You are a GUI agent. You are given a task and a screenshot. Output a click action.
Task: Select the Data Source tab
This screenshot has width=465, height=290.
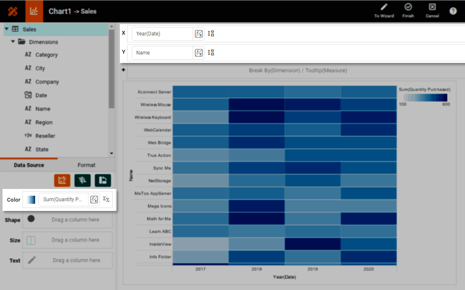[x=29, y=165]
